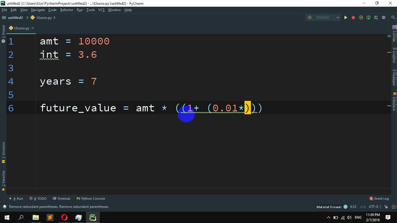397x223 pixels.
Task: Open Windows search from taskbar
Action: coord(21,217)
